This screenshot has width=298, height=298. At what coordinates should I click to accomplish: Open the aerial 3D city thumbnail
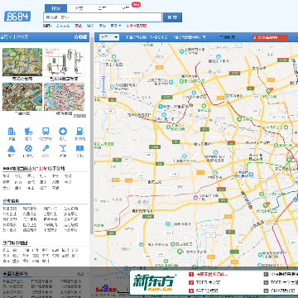(x=22, y=97)
